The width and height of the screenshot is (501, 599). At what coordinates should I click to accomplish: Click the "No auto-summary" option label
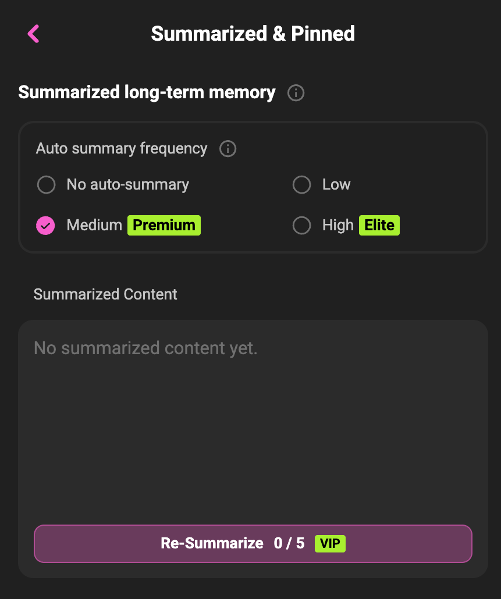[127, 185]
